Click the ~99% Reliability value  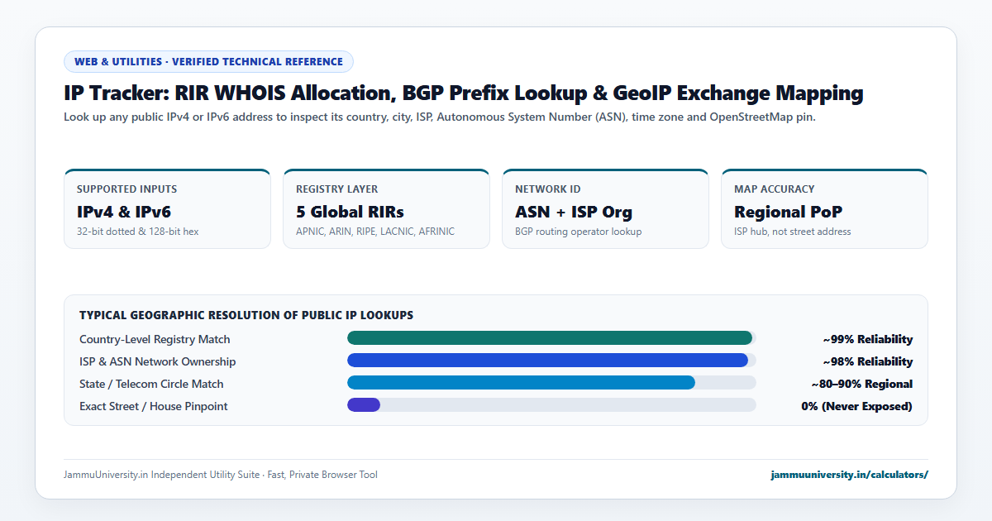868,339
